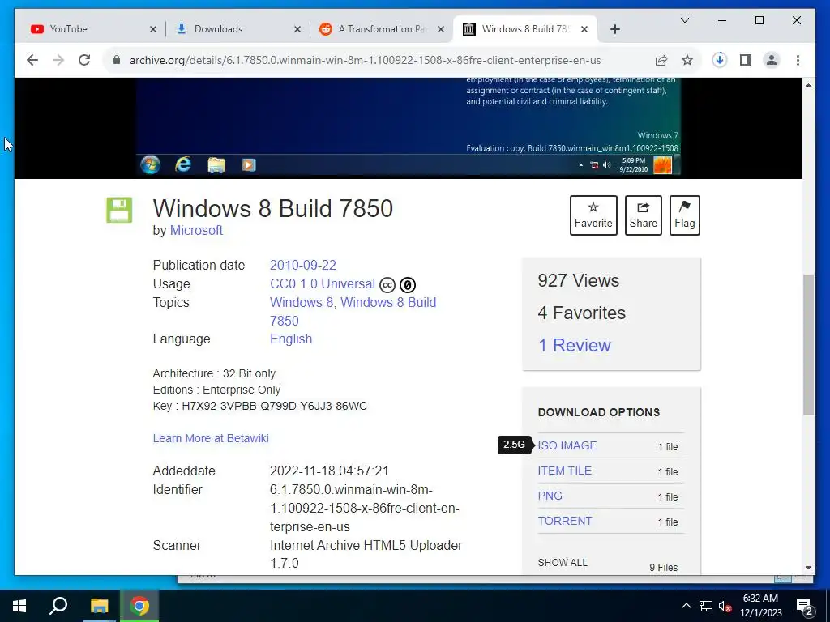Click the green floppy disk software icon
The width and height of the screenshot is (830, 622).
pyautogui.click(x=119, y=210)
